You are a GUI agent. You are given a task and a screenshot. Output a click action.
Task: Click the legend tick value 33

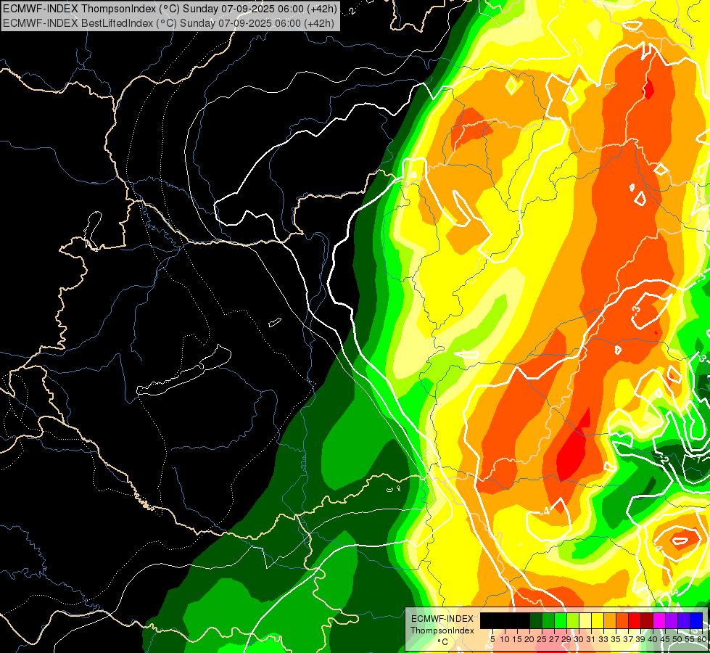click(603, 639)
